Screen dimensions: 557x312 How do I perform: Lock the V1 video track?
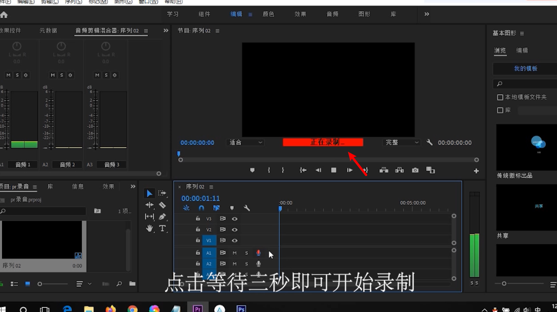(198, 240)
